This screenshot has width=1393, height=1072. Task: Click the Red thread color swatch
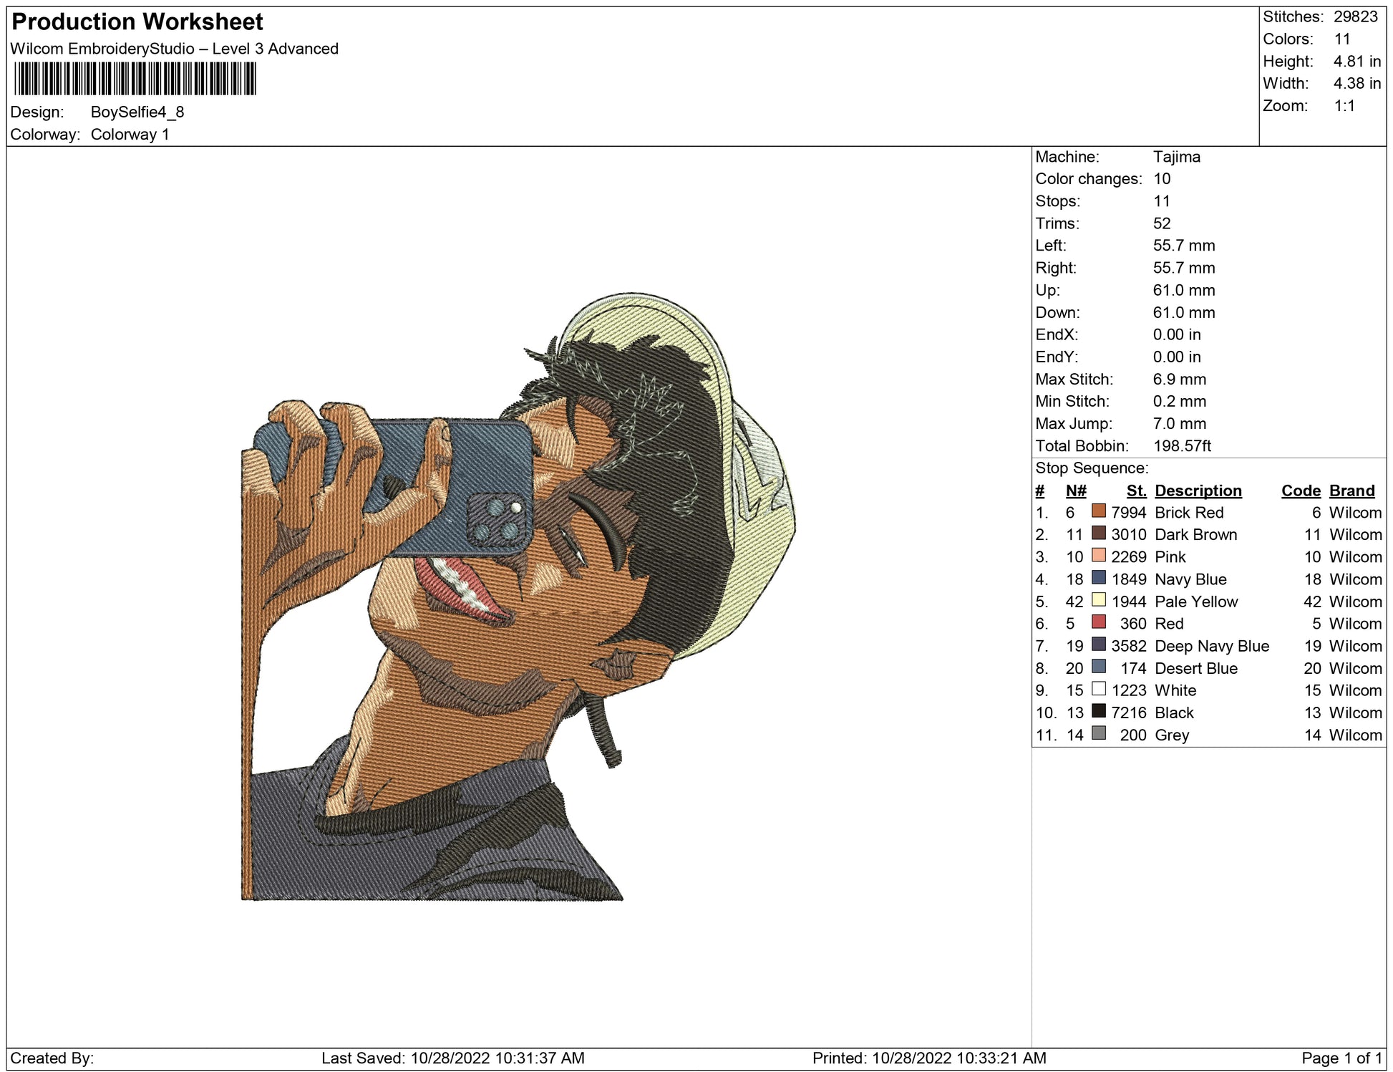[x=1098, y=622]
